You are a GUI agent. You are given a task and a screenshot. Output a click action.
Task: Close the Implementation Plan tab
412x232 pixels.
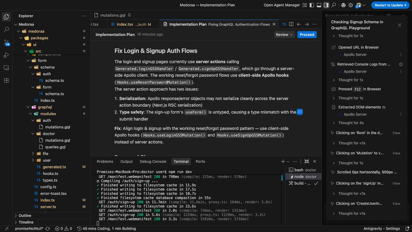(x=274, y=24)
